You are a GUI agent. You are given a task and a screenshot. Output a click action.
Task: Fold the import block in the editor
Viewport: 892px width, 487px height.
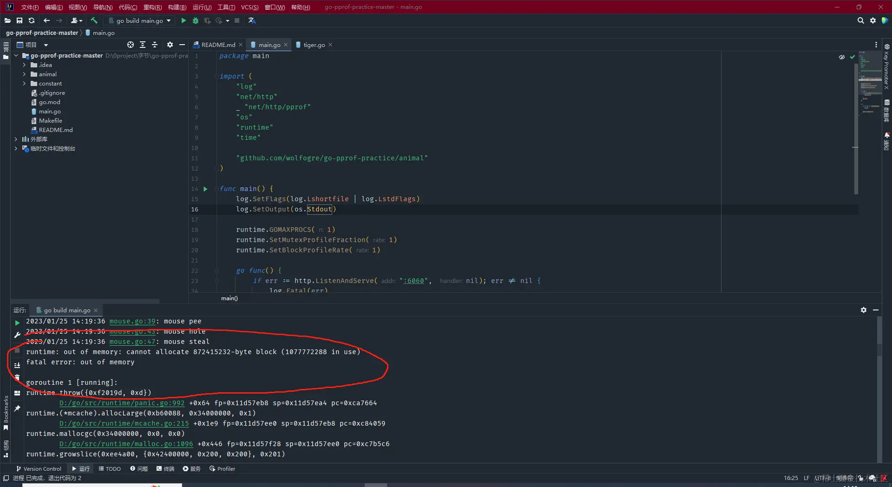[x=216, y=76]
